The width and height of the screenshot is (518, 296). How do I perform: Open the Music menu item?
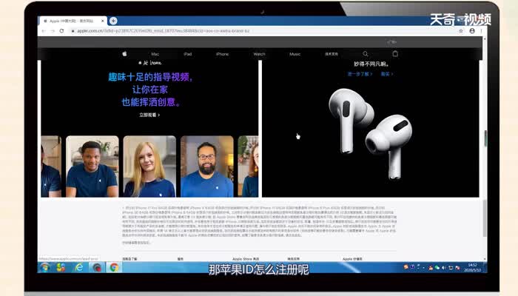point(295,54)
